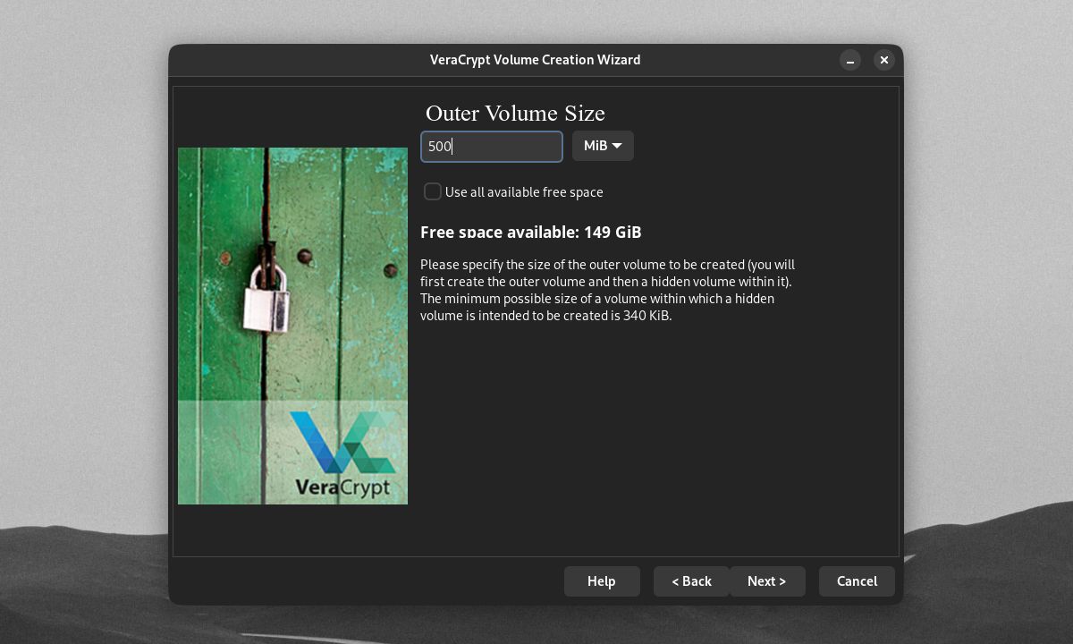The image size is (1073, 644).
Task: Enable the use all free space checkbox
Action: pos(433,191)
